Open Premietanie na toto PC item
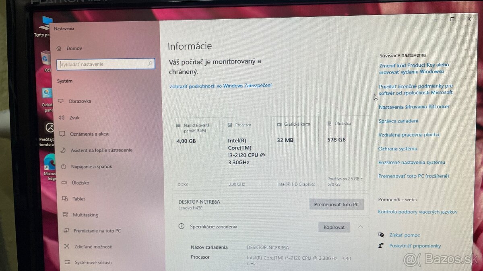The height and width of the screenshot is (271, 483). 91,231
